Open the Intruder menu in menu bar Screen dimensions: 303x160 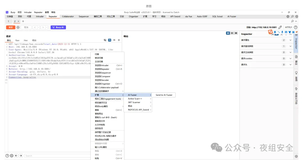point(28,12)
